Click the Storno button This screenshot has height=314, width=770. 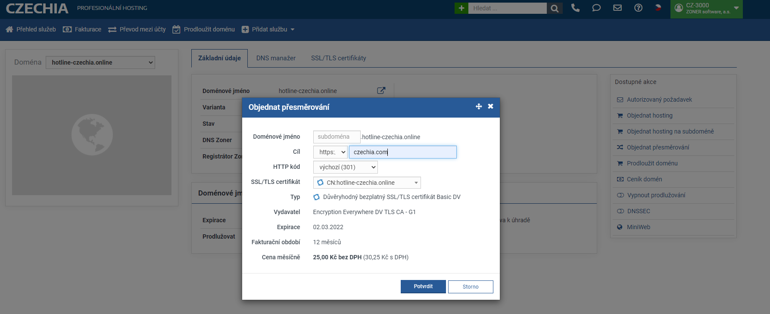point(471,287)
